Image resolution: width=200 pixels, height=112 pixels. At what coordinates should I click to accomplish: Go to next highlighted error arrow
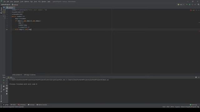click(199, 10)
